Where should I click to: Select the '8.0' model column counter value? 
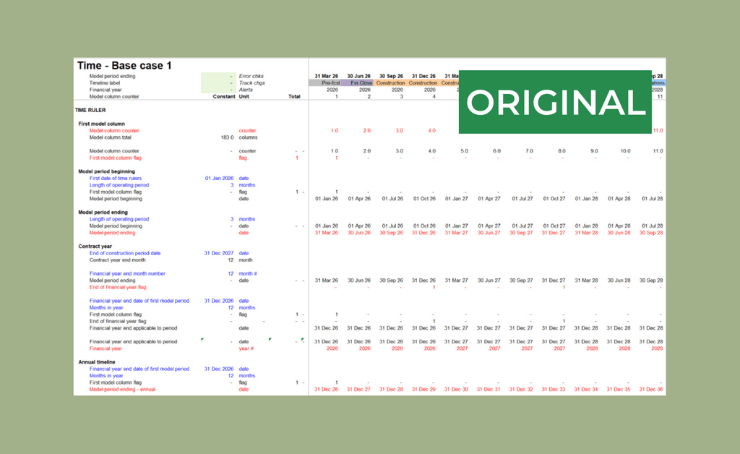point(562,152)
